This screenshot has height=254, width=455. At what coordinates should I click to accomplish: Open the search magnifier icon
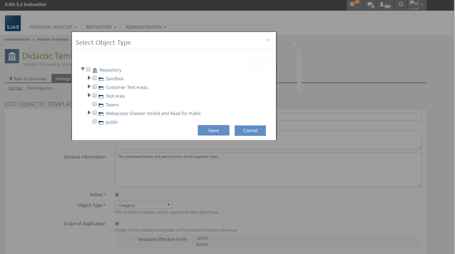click(x=401, y=5)
